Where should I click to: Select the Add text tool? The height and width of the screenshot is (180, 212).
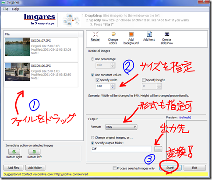point(149,35)
